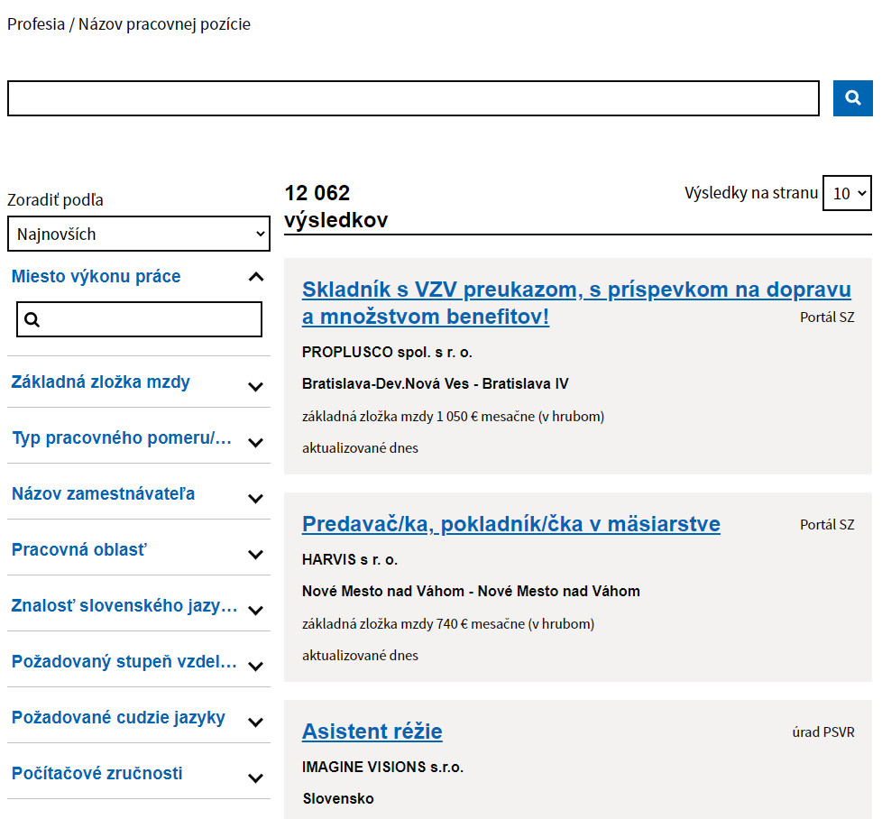The height and width of the screenshot is (819, 882).
Task: Expand the Typ pracovného pomeru chevron
Action: [256, 442]
